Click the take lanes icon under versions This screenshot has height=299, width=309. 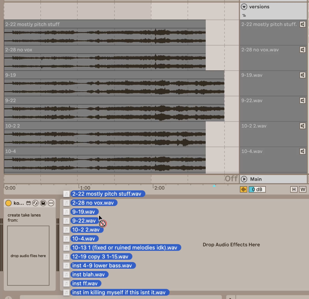(x=244, y=16)
